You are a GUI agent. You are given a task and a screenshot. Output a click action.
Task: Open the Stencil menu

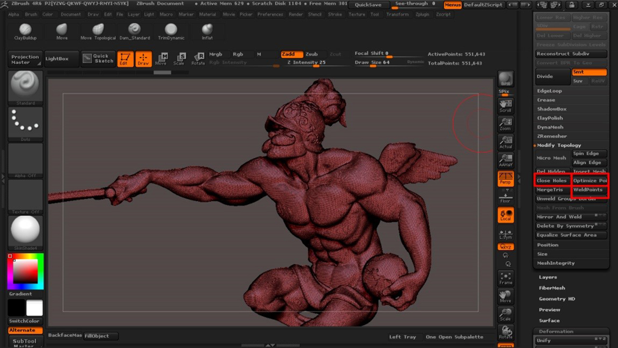click(x=315, y=14)
